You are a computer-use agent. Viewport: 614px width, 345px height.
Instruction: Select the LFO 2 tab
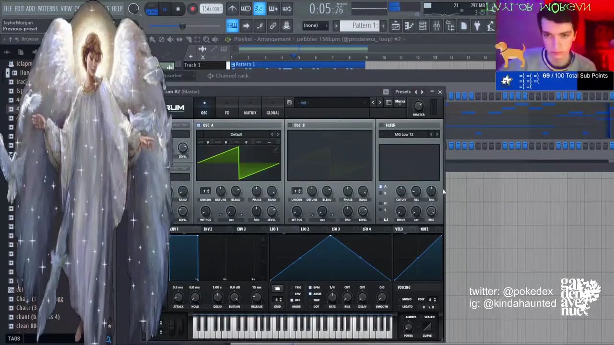click(x=305, y=229)
